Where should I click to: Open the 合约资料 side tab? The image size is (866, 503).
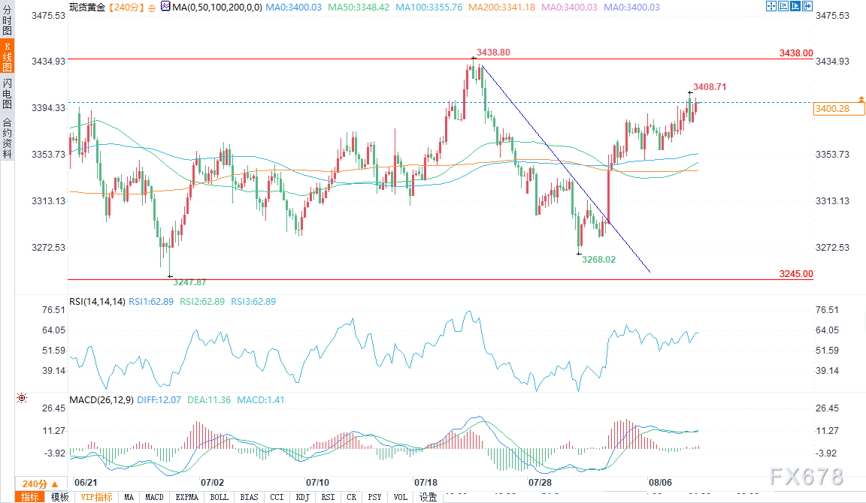(7, 137)
